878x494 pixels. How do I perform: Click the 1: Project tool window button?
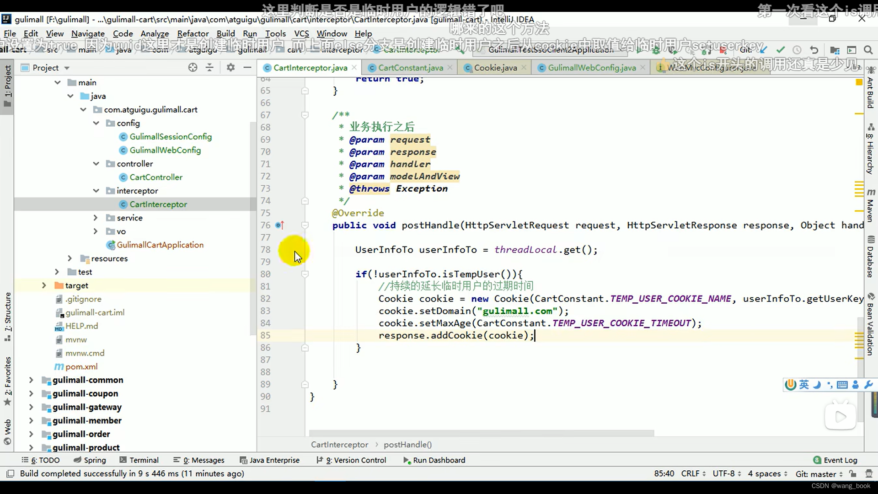point(8,86)
